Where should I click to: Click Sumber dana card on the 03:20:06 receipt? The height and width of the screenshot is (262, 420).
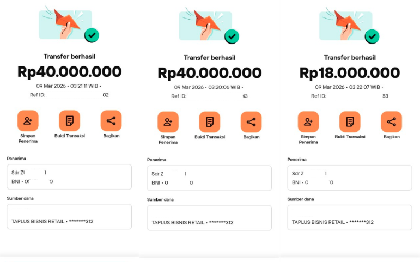209,217
